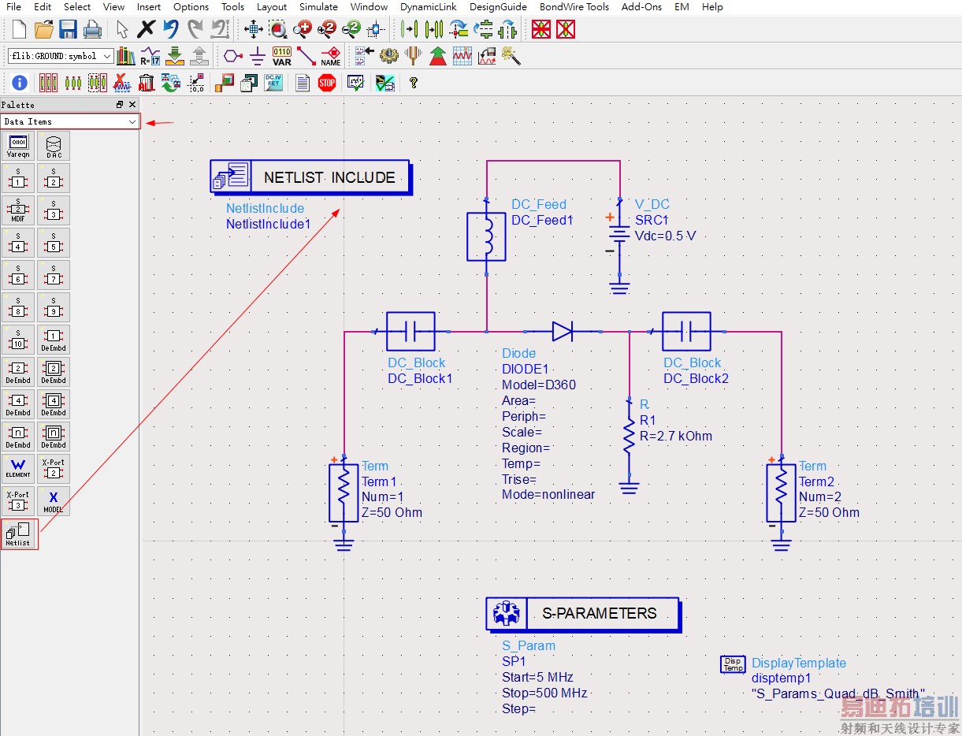The image size is (962, 736).
Task: Pick the DAC data access component
Action: pyautogui.click(x=54, y=146)
